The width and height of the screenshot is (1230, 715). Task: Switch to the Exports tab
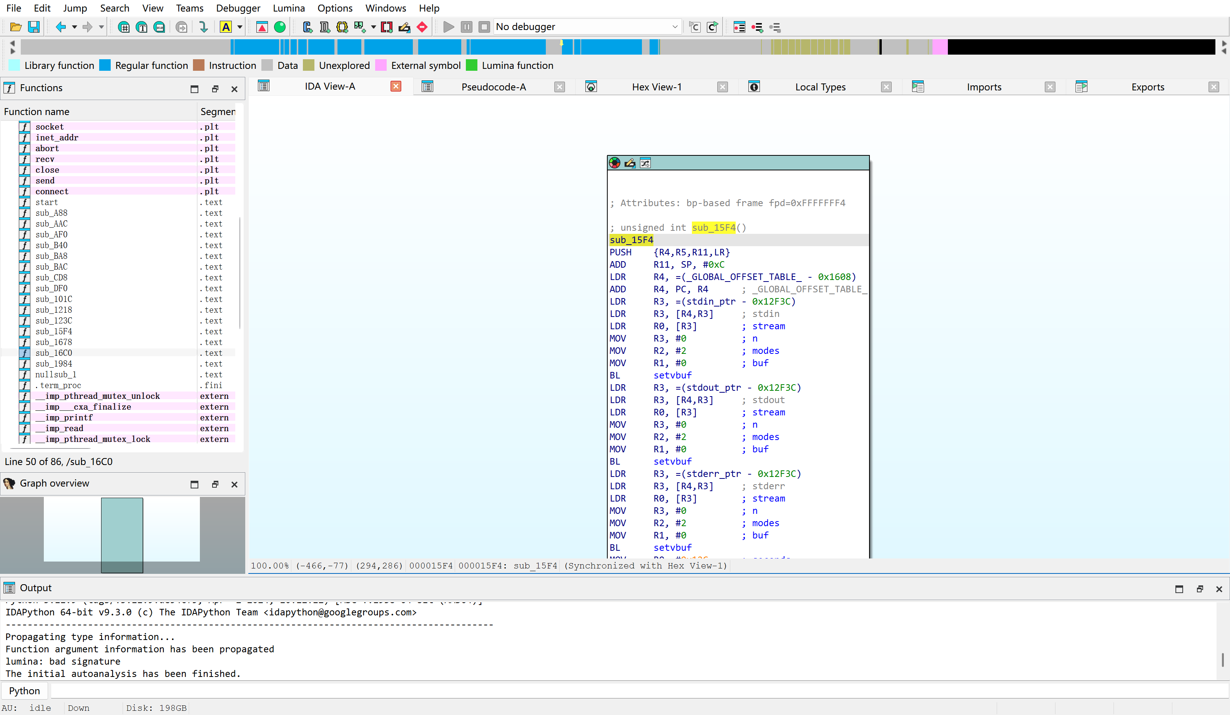click(1147, 87)
